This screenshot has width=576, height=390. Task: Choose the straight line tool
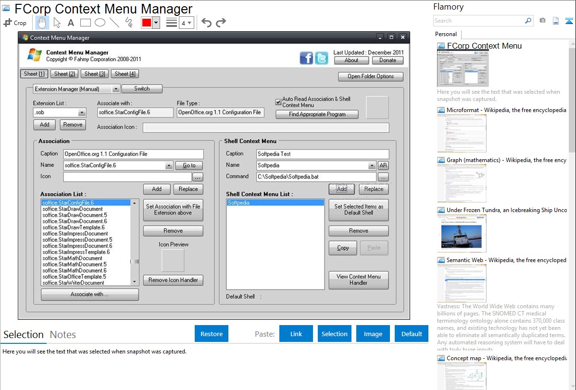[114, 23]
